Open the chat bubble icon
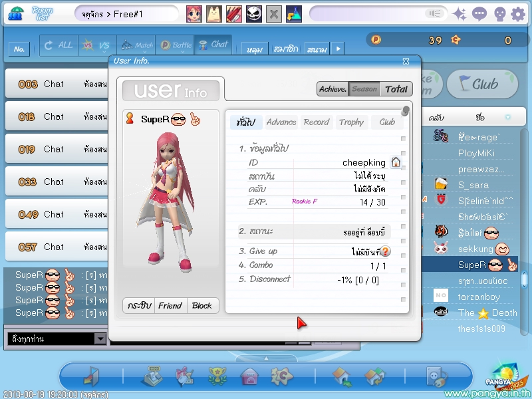 tap(479, 14)
